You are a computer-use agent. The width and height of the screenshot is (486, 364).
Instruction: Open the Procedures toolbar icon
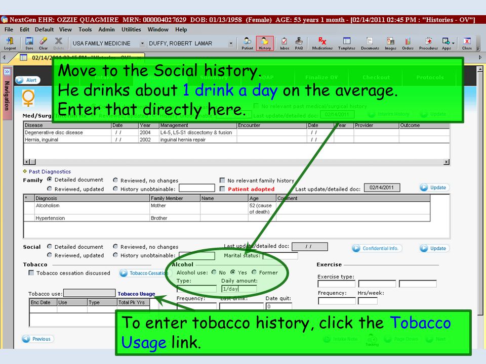[x=428, y=43]
